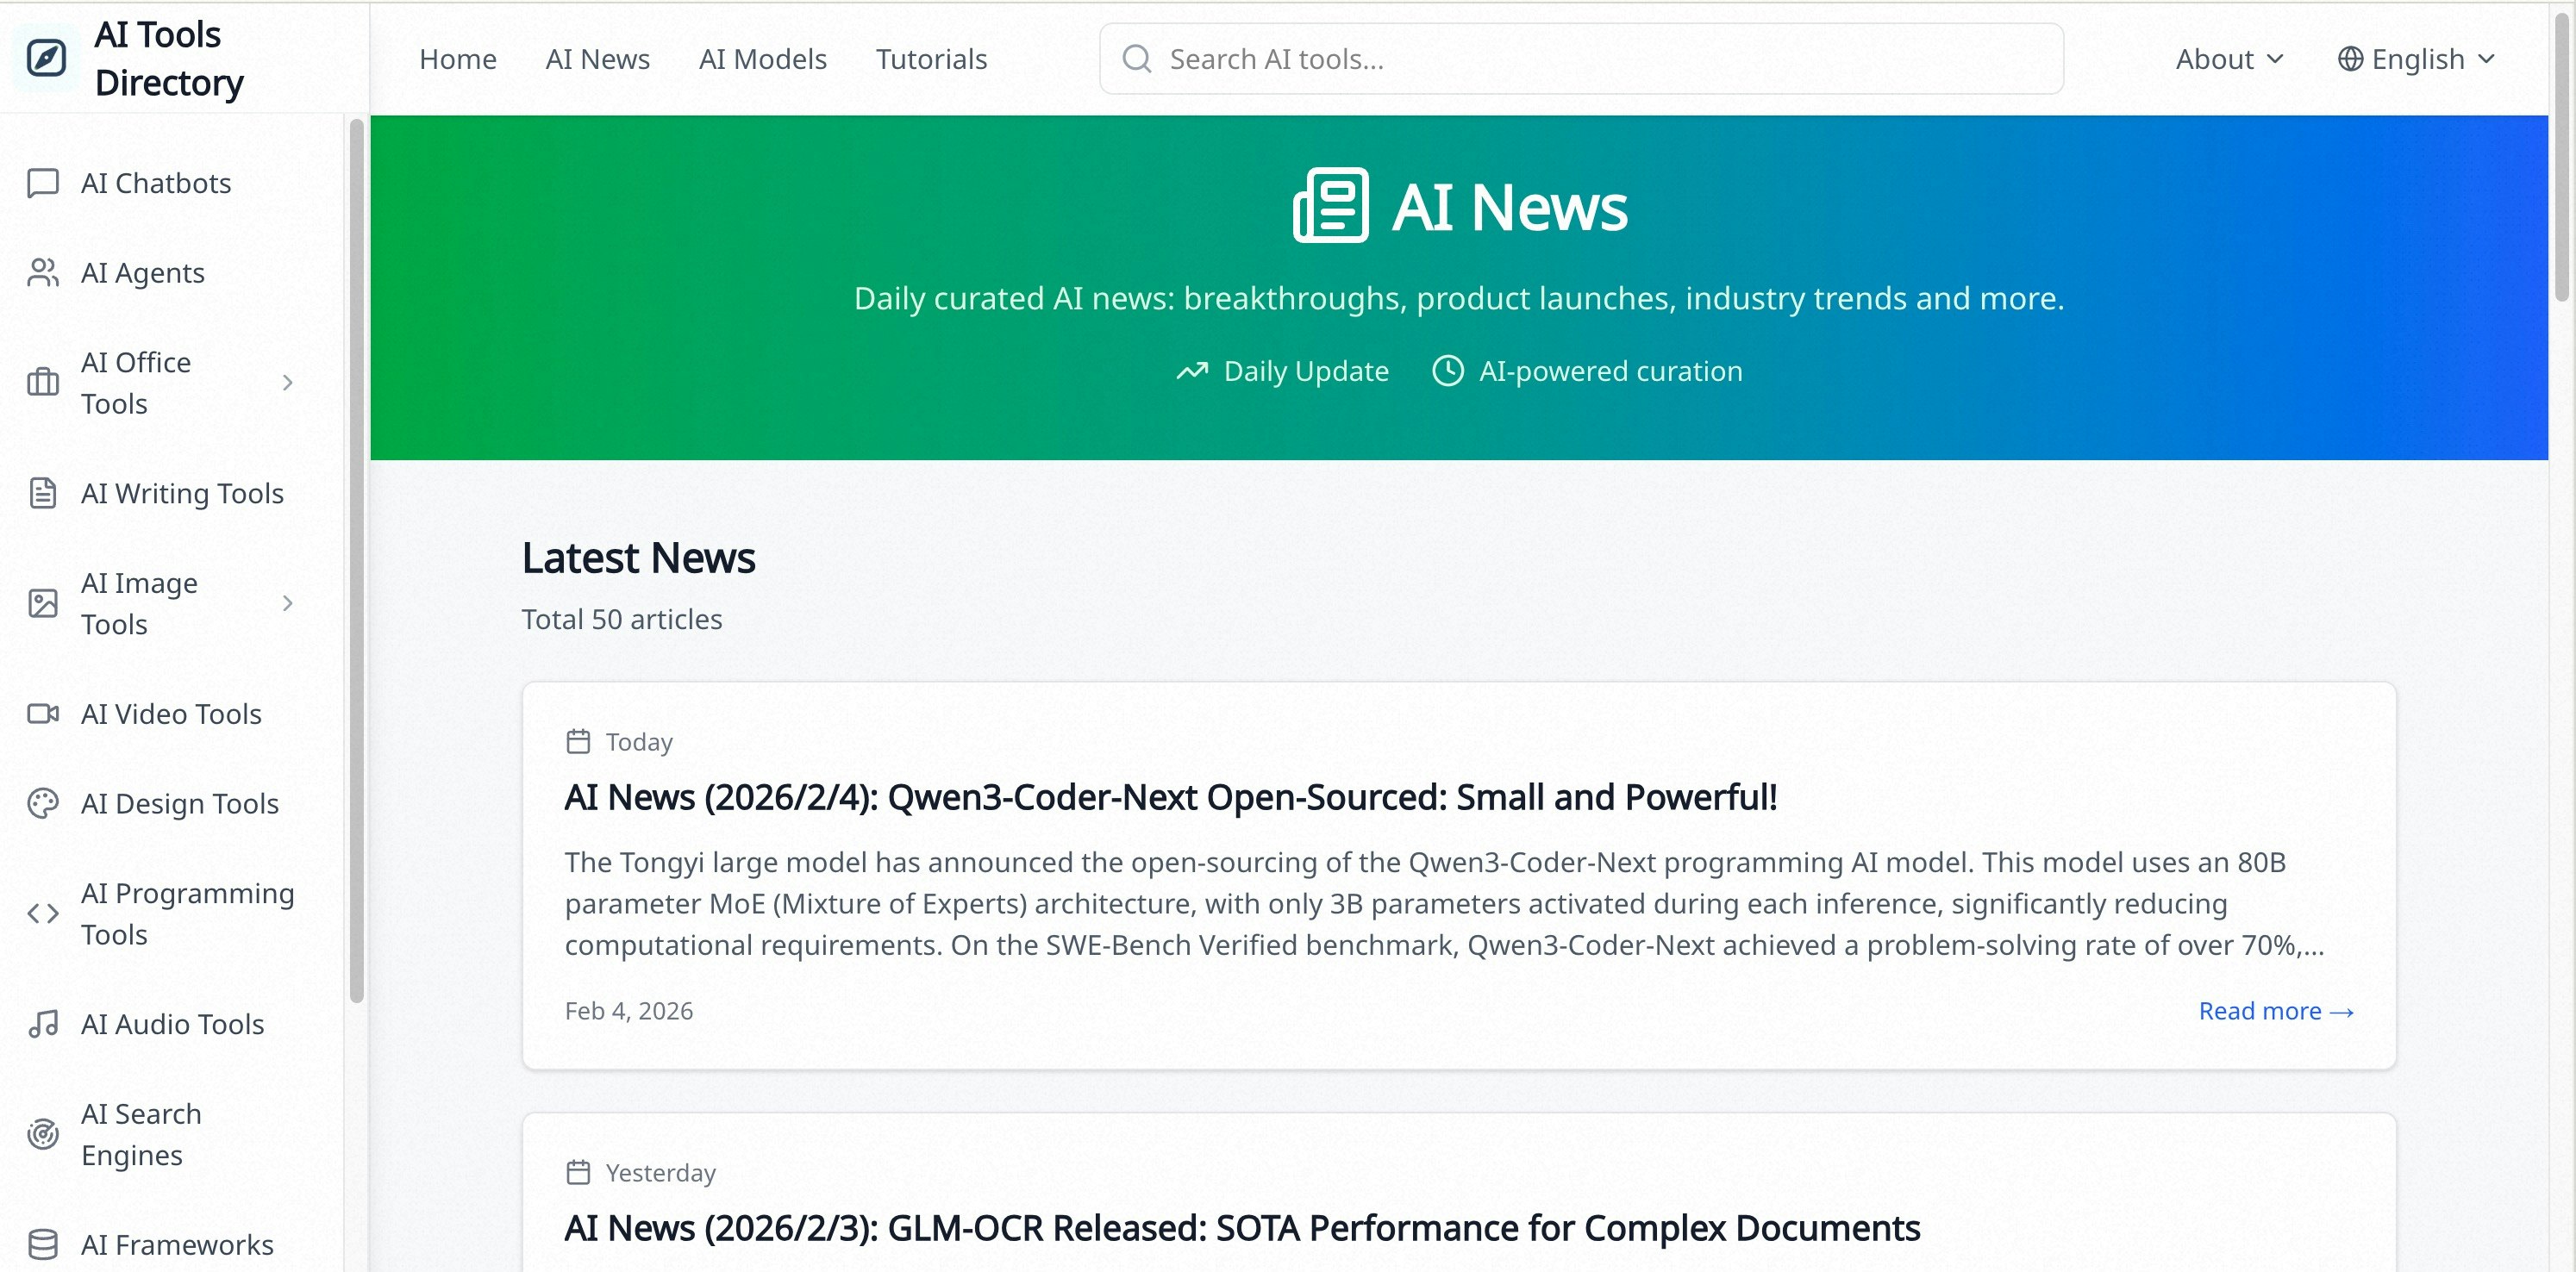Viewport: 2576px width, 1272px height.
Task: Open the English language dropdown
Action: coord(2415,58)
